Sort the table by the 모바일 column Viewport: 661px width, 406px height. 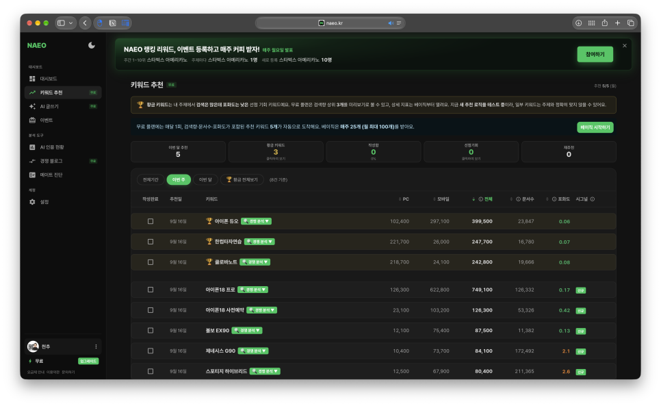(x=441, y=199)
